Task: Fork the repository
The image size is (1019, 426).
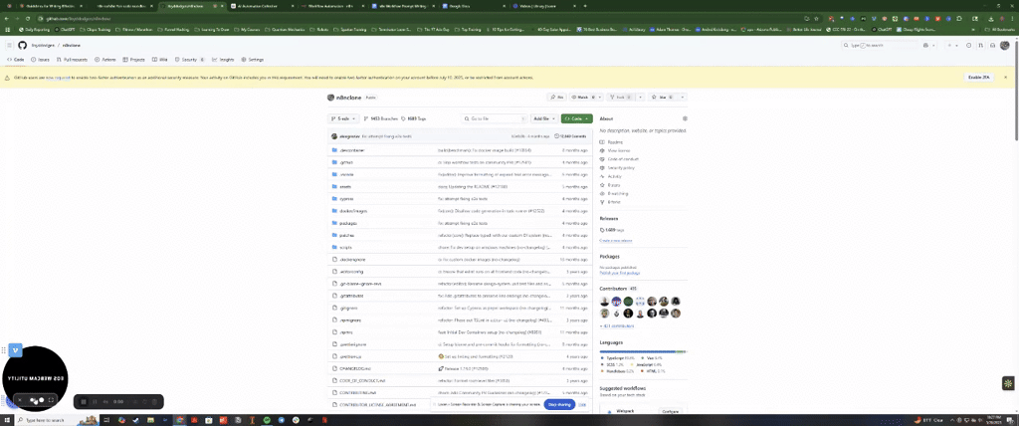Action: click(x=620, y=97)
